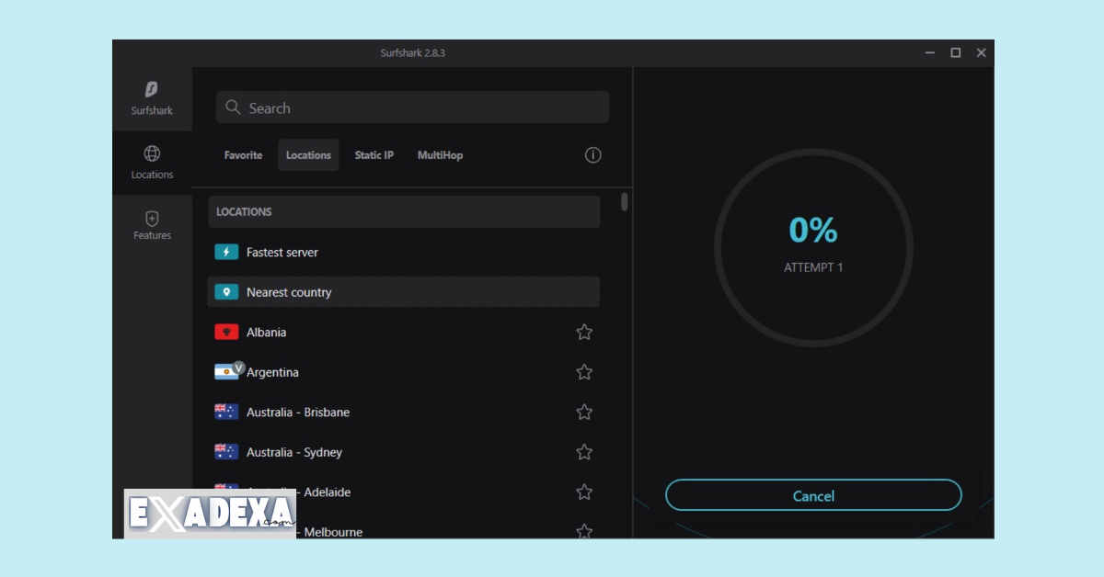Click the lightning bolt Fastest server icon
The height and width of the screenshot is (577, 1104).
pos(225,251)
